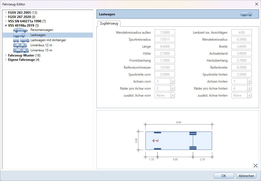Click the 1.70 front overhang dimension

click(152, 159)
